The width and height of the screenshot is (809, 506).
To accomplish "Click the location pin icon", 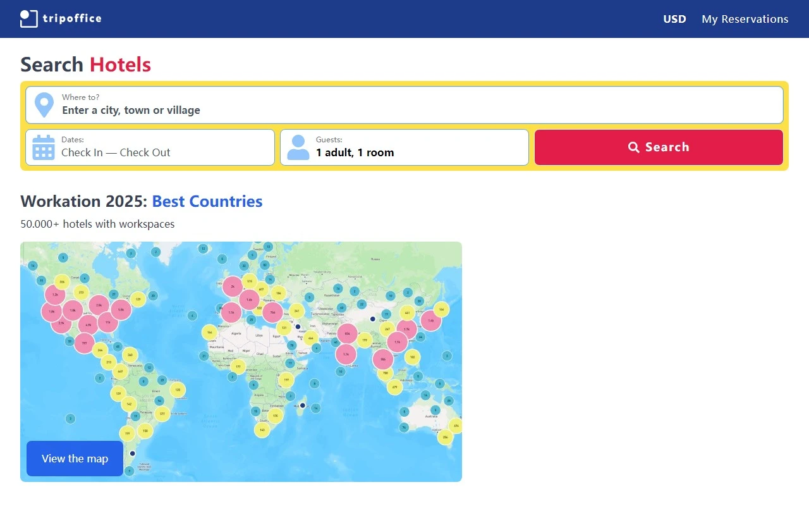I will tap(44, 105).
